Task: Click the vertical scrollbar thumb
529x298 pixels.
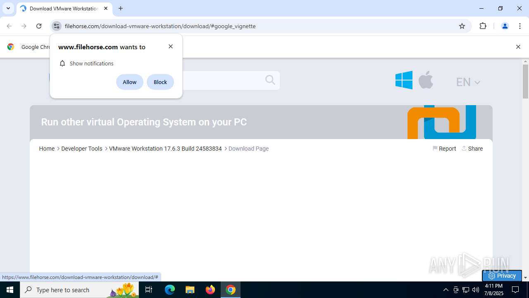Action: click(525, 82)
